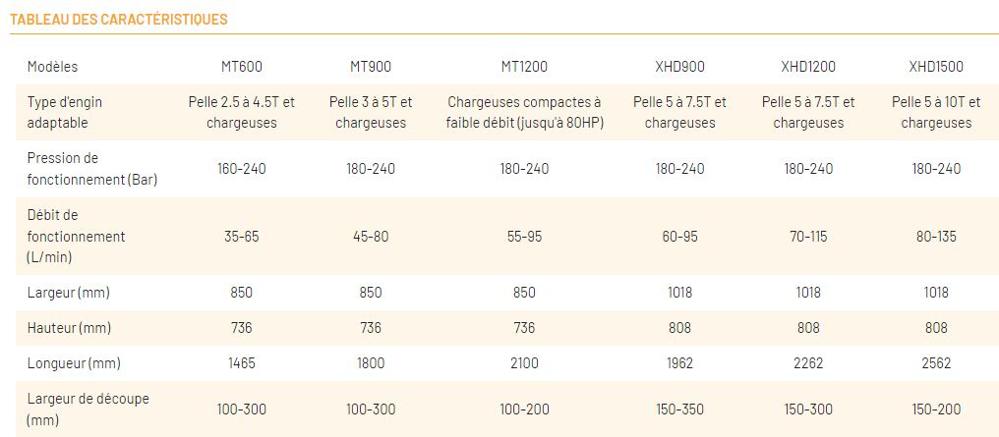
Task: Click the 160-240 pressure value for MT600
Action: (x=241, y=169)
